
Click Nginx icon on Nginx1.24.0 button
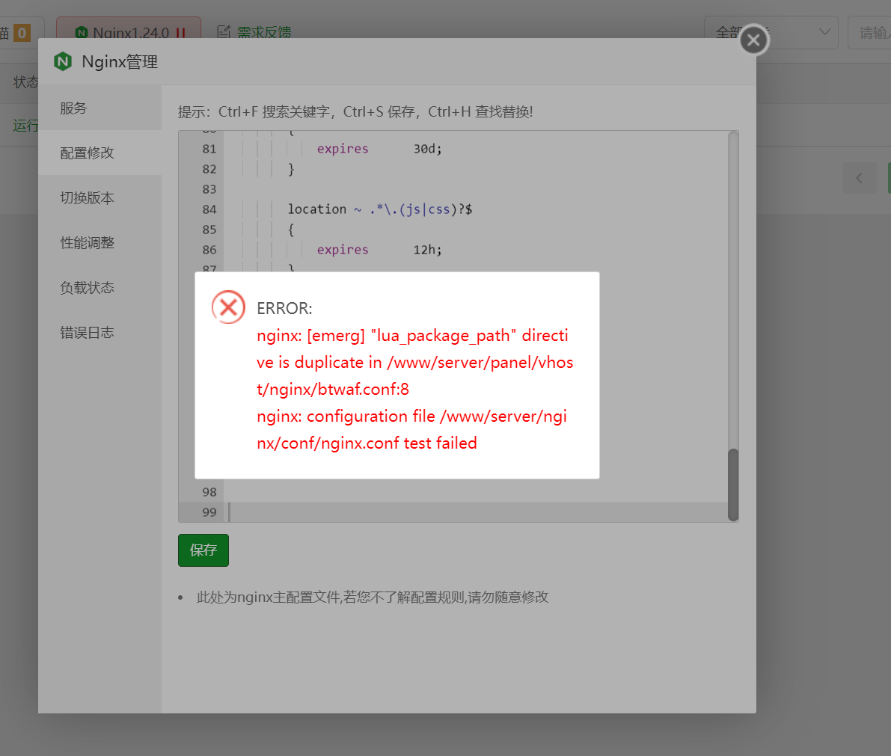click(82, 32)
